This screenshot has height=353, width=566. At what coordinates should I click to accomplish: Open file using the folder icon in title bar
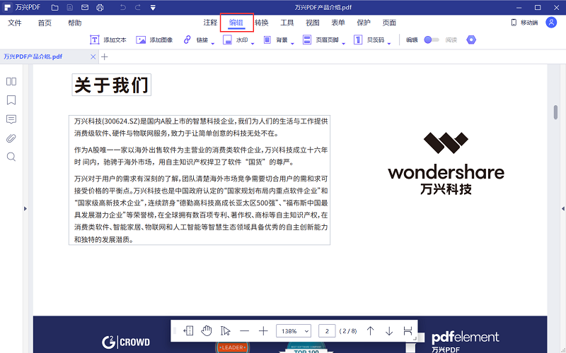click(55, 8)
